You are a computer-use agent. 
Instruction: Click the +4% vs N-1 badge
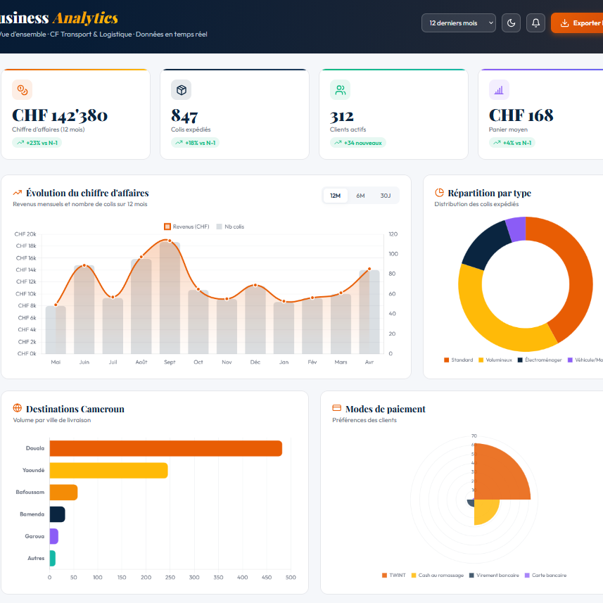pos(512,143)
